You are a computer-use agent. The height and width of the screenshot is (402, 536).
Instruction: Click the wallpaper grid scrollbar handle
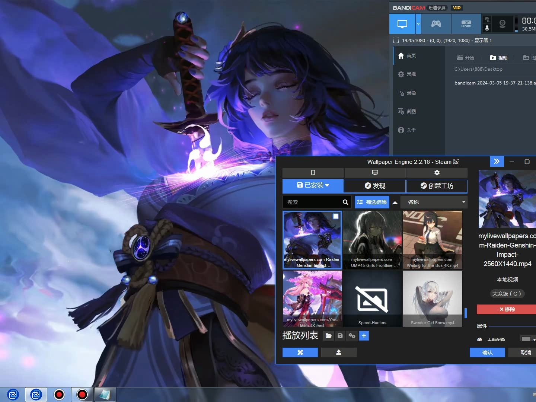click(466, 313)
